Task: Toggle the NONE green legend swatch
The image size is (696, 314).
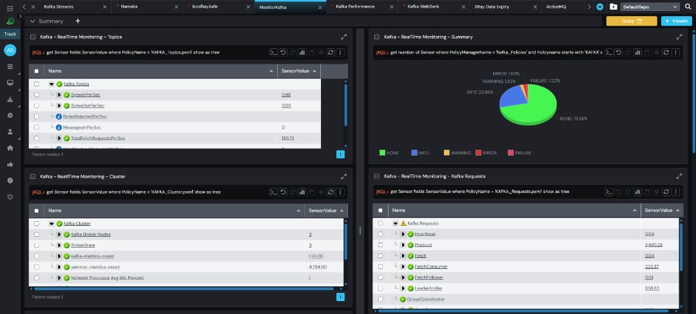Action: tap(382, 152)
